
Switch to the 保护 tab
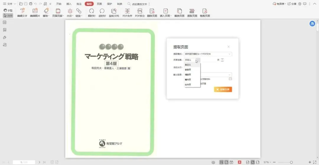pyautogui.click(x=110, y=4)
